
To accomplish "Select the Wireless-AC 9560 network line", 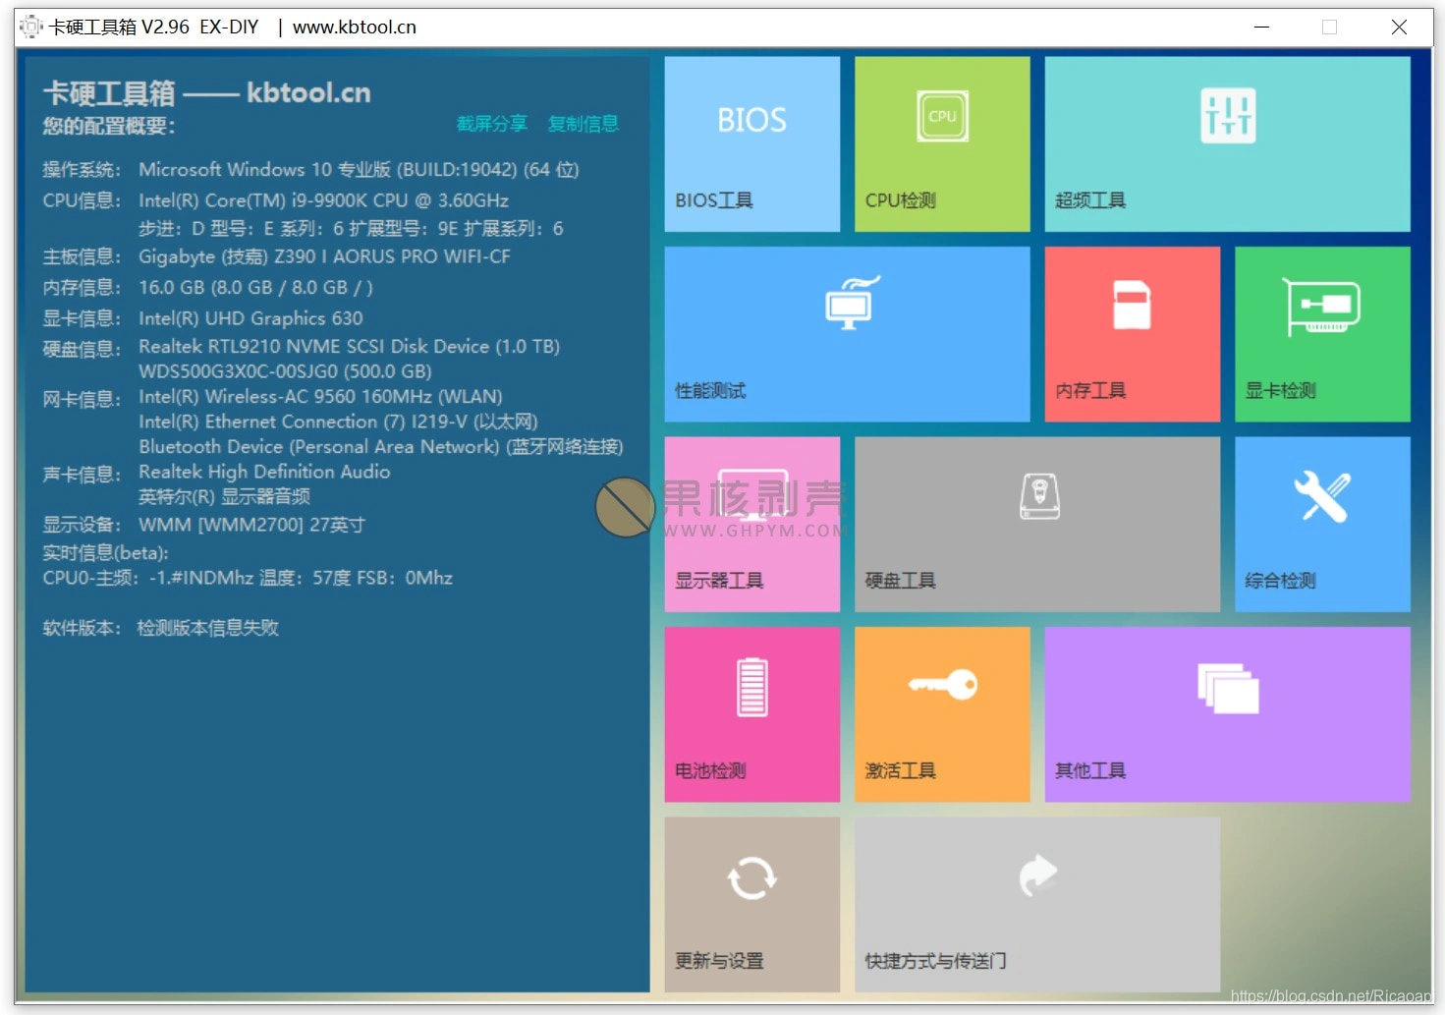I will [x=320, y=397].
